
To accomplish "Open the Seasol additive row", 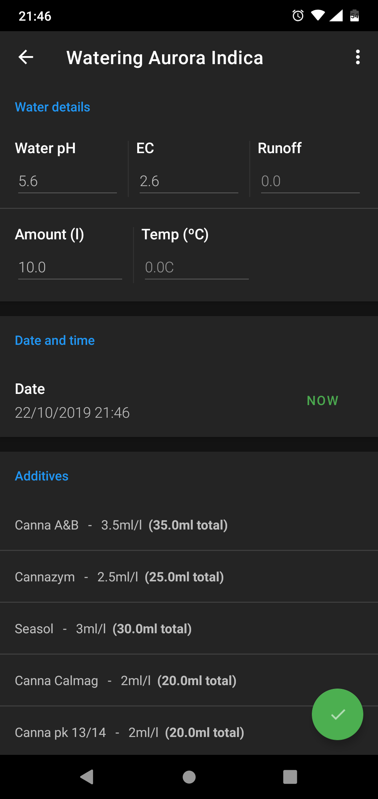I will point(103,629).
